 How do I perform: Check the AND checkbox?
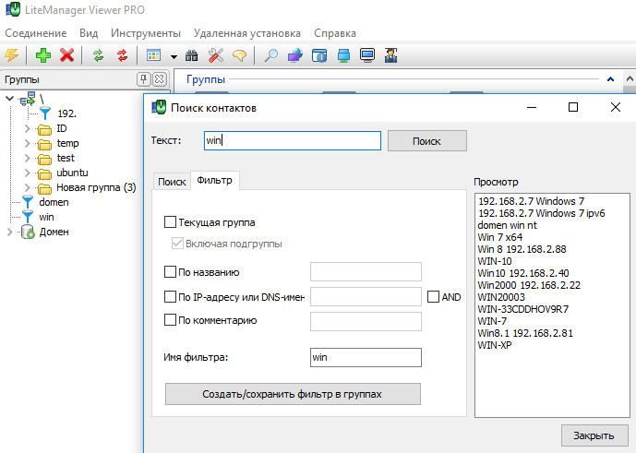[x=433, y=297]
